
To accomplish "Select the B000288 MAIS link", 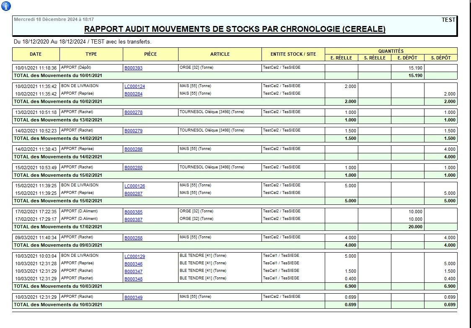I will pyautogui.click(x=133, y=238).
